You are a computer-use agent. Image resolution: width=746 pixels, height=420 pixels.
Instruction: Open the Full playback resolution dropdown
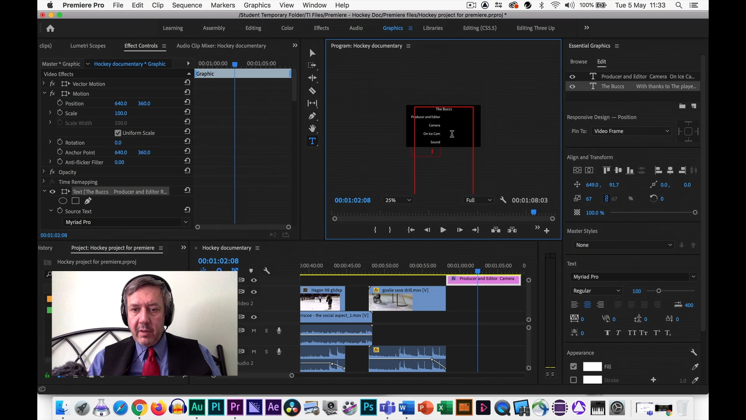[478, 200]
